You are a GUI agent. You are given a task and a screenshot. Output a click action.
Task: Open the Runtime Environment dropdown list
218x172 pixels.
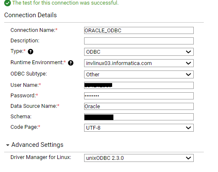(139, 63)
